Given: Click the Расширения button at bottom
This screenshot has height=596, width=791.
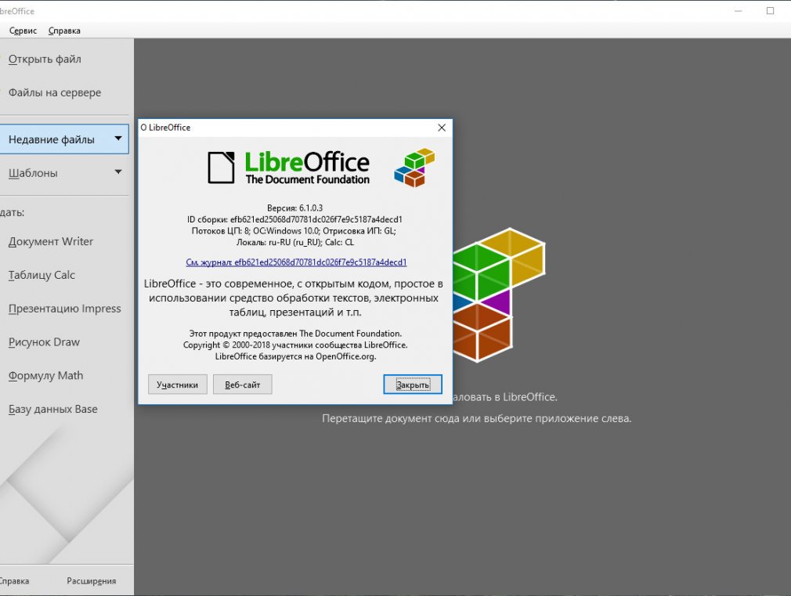Looking at the screenshot, I should 92,581.
